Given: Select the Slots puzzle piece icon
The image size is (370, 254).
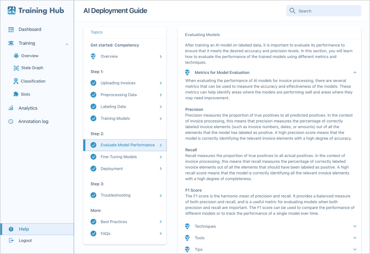Looking at the screenshot, I should click(16, 94).
